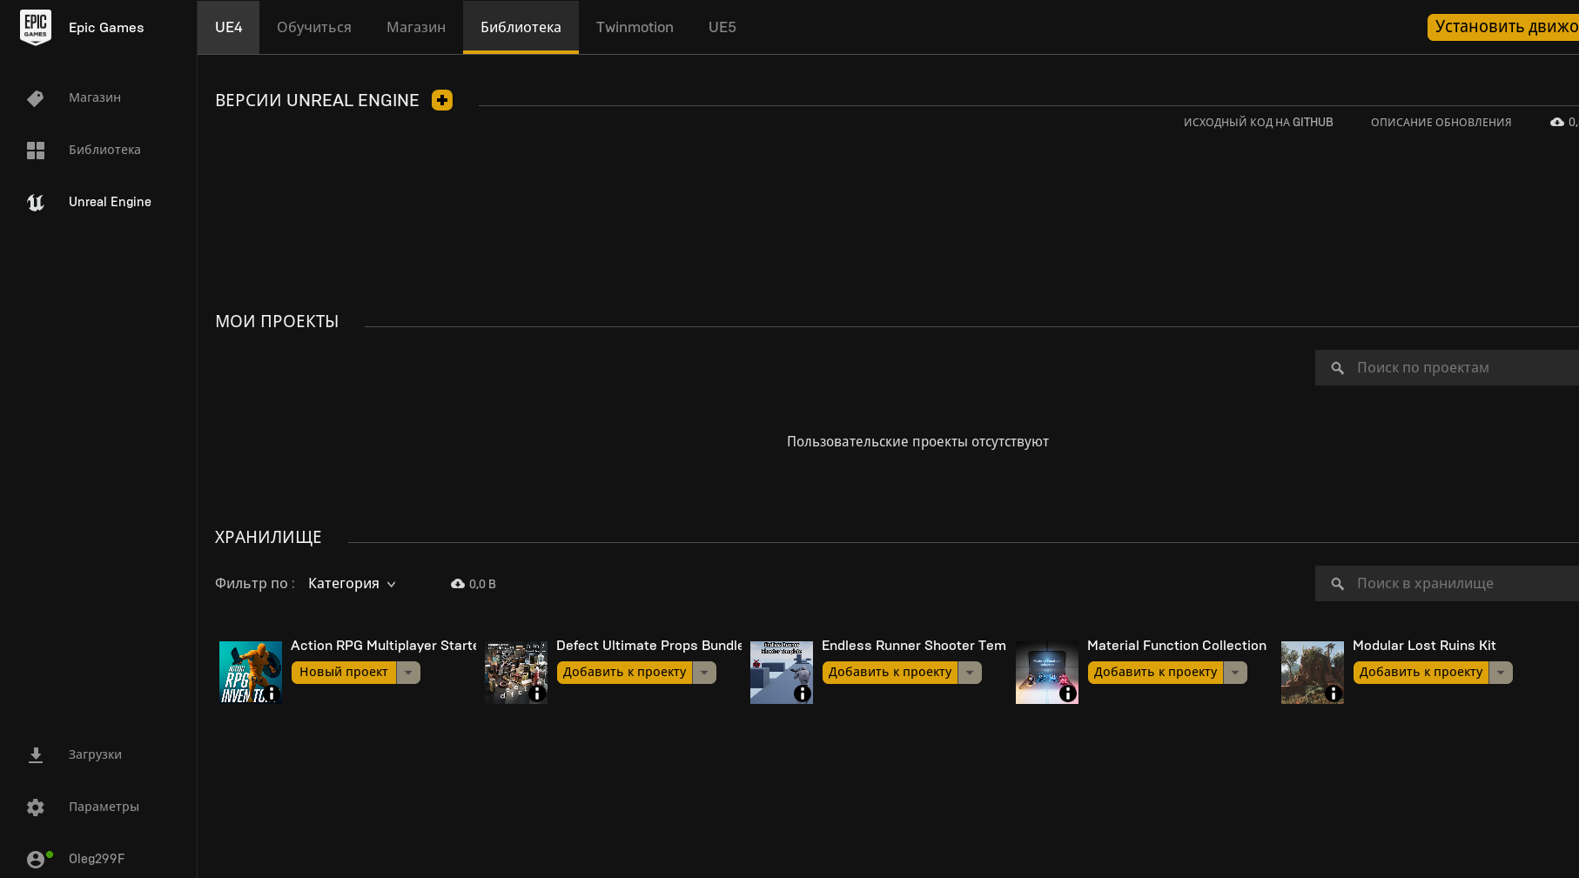Open the Магазин tag icon in sidebar

pos(35,98)
